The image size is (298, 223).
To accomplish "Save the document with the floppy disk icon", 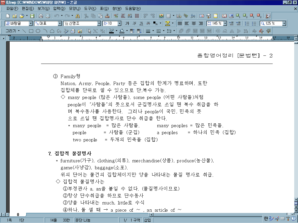I will click(x=32, y=16).
